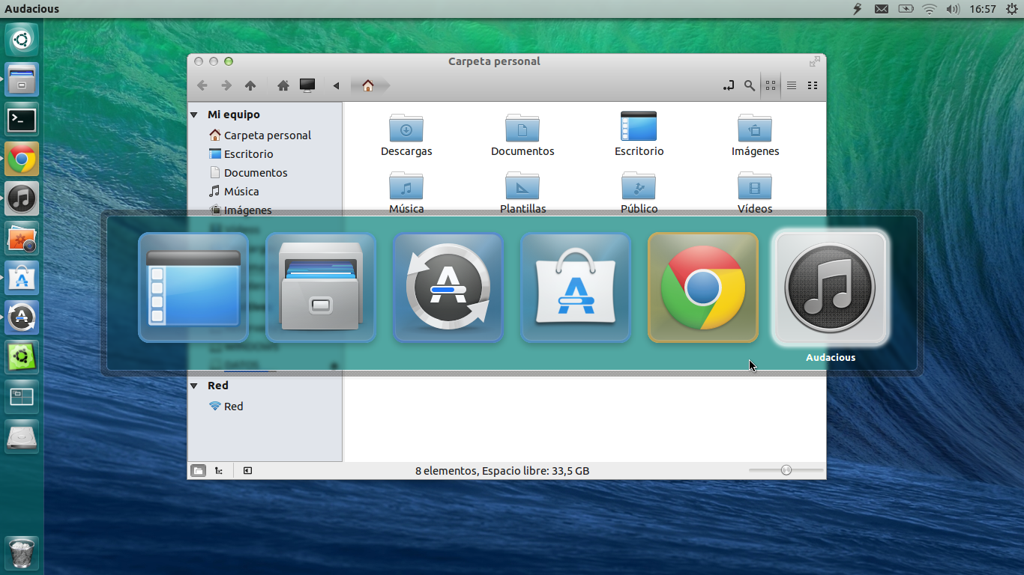The height and width of the screenshot is (575, 1024).
Task: Go forward in the file manager toolbar
Action: point(226,85)
